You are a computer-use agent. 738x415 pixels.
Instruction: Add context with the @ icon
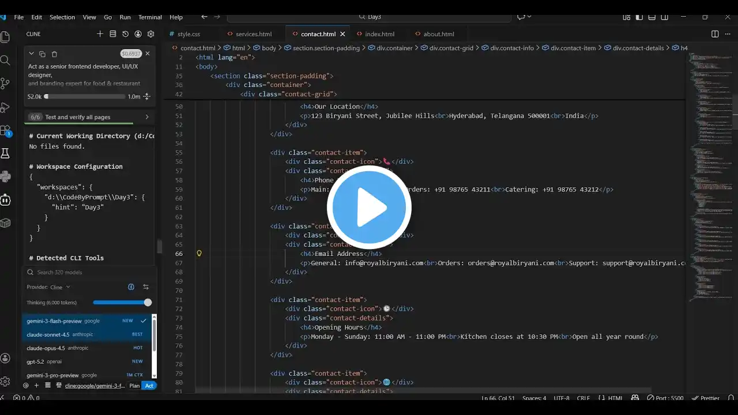click(x=25, y=386)
